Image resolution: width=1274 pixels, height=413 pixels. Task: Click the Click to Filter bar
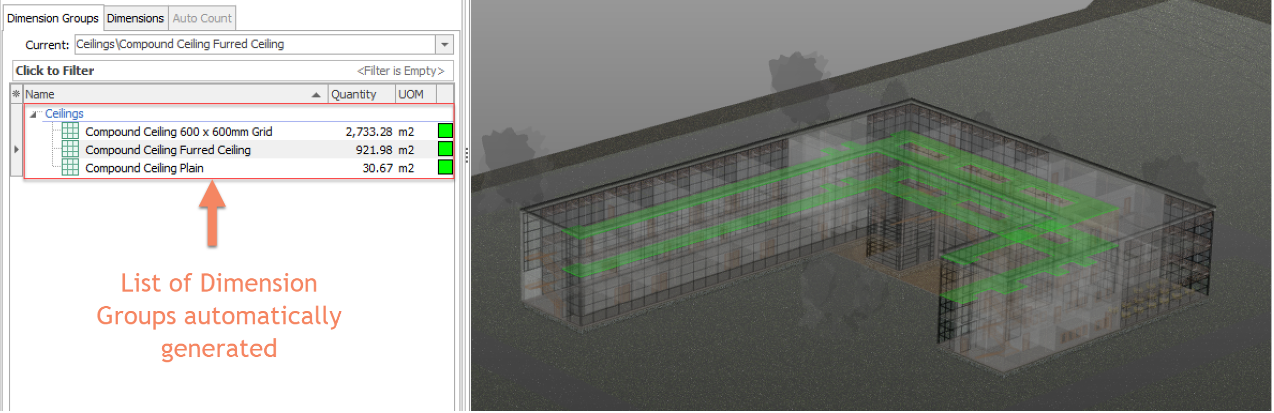[x=233, y=71]
